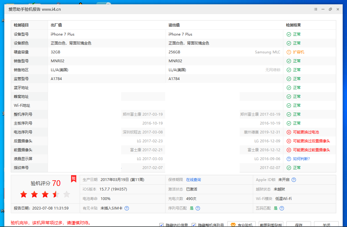Image resolution: width=347 pixels, height=227 pixels.
Task: Open the 如何判断? link
Action: (301, 159)
